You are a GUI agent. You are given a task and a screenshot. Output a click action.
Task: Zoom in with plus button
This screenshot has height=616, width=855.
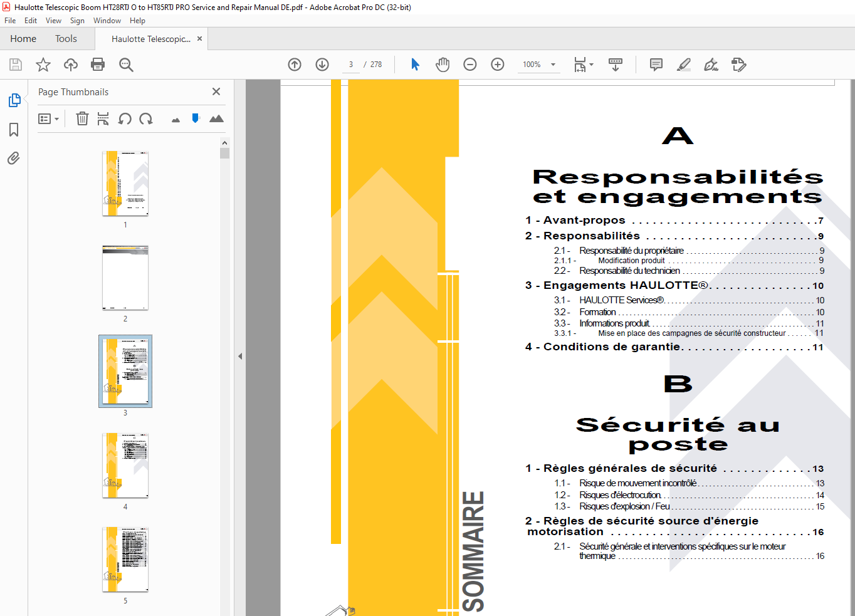[498, 65]
